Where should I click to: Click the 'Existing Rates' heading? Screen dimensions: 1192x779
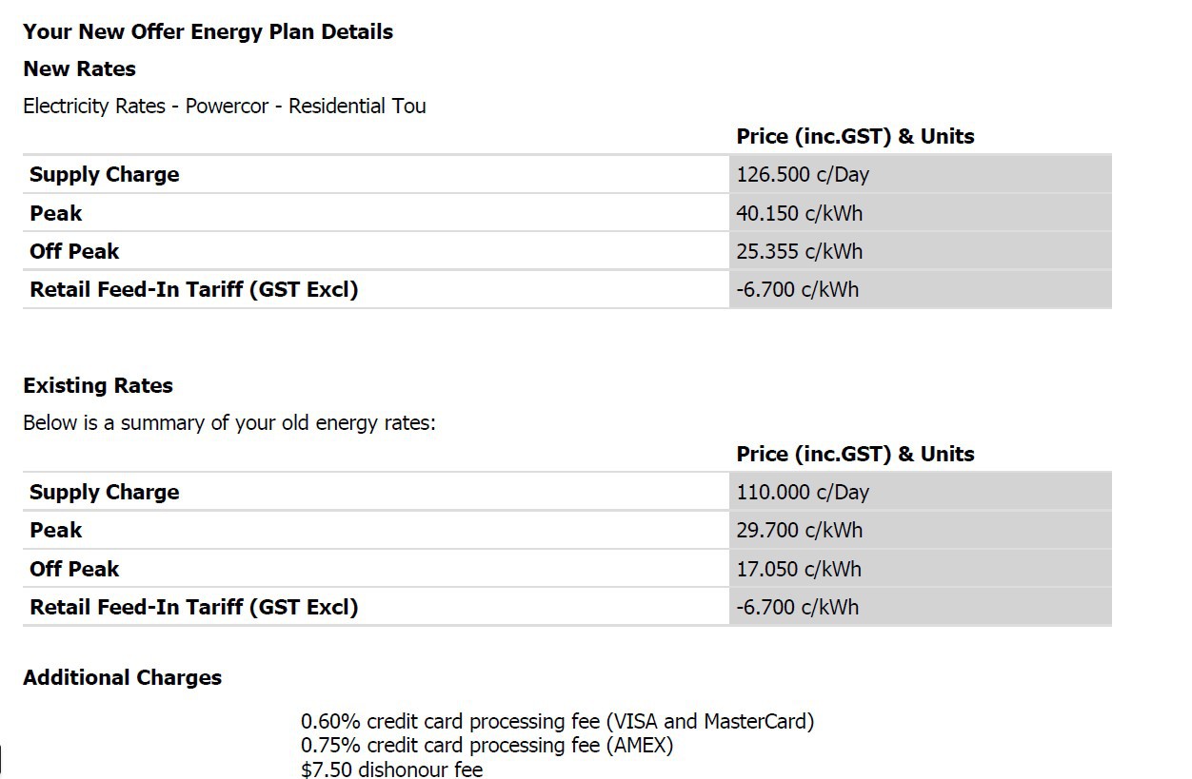point(98,385)
